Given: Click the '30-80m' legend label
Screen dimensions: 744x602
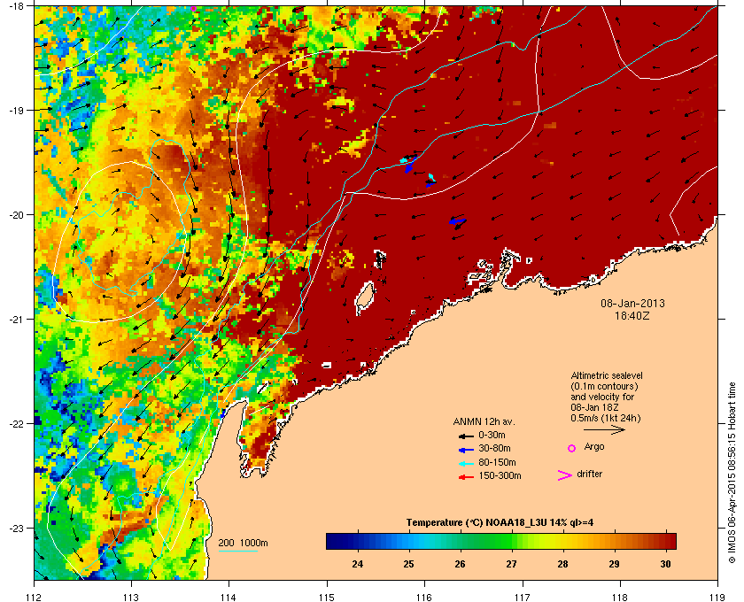Looking at the screenshot, I should tap(494, 448).
